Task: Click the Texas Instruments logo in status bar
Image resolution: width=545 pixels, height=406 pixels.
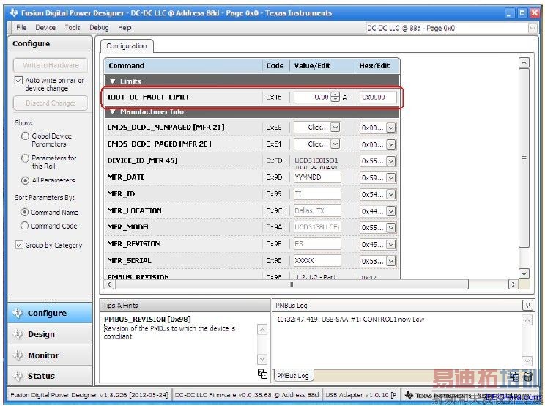Action: point(409,395)
